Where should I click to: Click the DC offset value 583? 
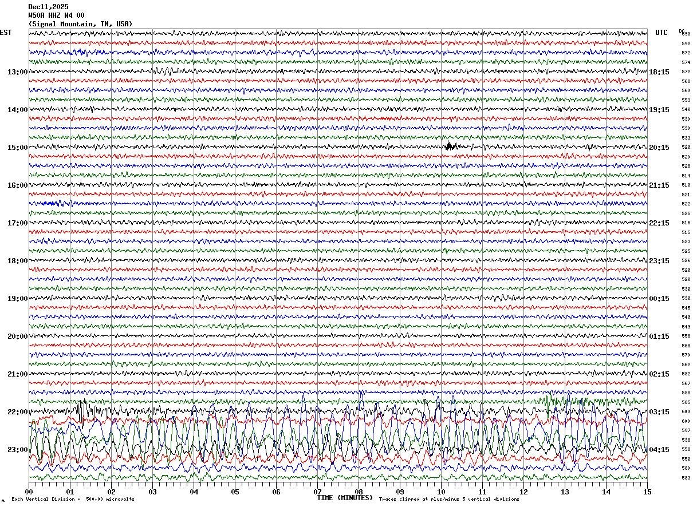tap(686, 478)
